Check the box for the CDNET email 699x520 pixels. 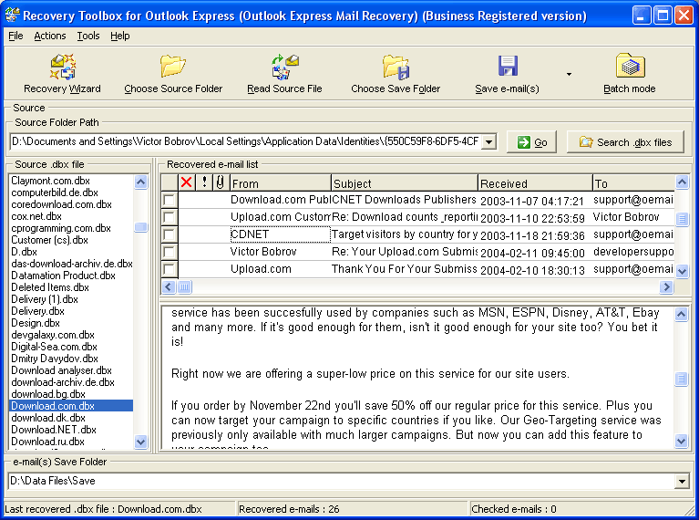[x=170, y=234]
